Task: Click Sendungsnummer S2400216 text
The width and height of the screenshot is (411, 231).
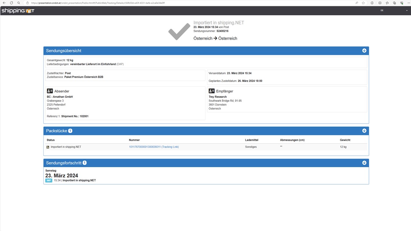Action: click(x=211, y=31)
